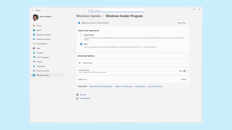232x130 pixels.
Task: Click the Feature flags row label
Action: (x=87, y=63)
